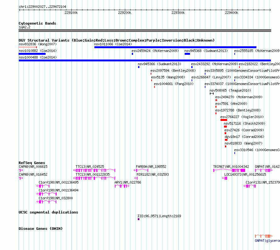Viewport: 280px width, 250px height.
Task: Open C1orf198|NM_032800 gene label
Action: pos(56,198)
